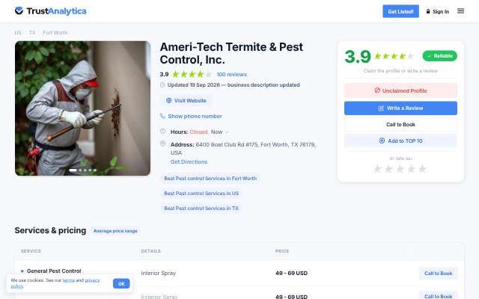Click the clock icon beside Updated date
The height and width of the screenshot is (299, 479).
(162, 84)
